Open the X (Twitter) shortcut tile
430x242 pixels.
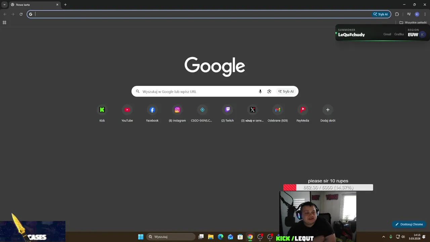(253, 114)
